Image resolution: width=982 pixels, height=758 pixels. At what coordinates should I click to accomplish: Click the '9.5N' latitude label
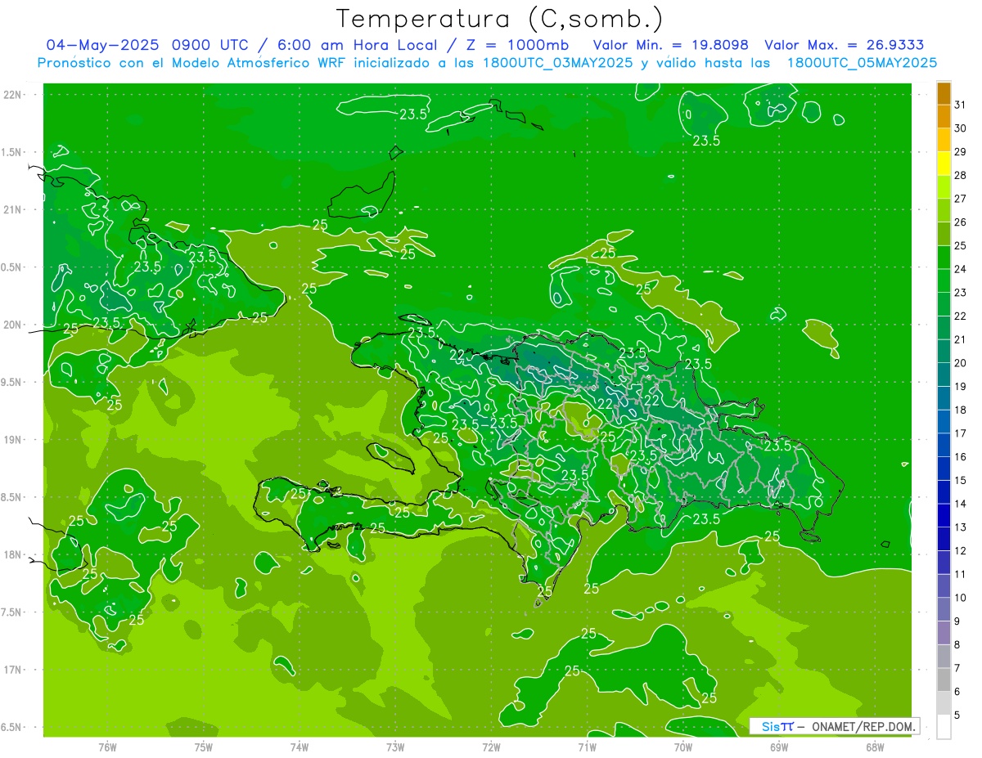coord(11,382)
